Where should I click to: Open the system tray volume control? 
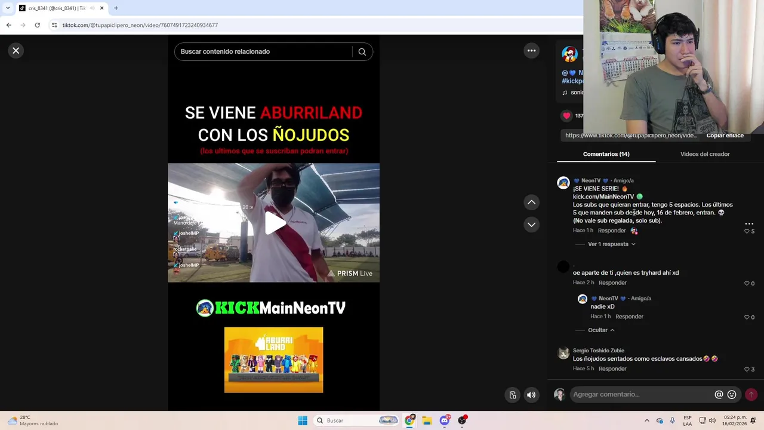click(712, 420)
